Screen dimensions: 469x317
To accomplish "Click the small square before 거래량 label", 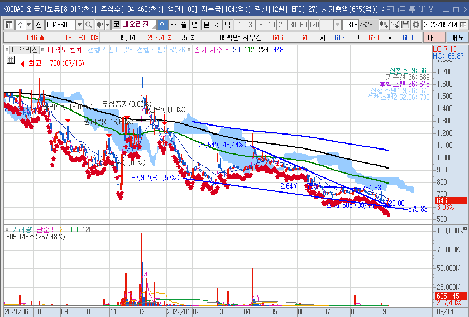I will click(7, 230).
